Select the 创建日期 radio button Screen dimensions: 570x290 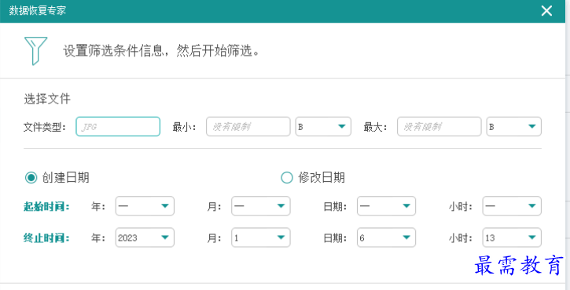[31, 178]
